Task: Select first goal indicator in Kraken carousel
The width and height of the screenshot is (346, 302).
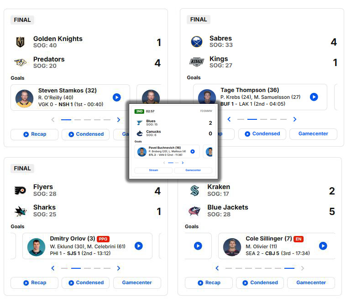Action: (x=229, y=268)
